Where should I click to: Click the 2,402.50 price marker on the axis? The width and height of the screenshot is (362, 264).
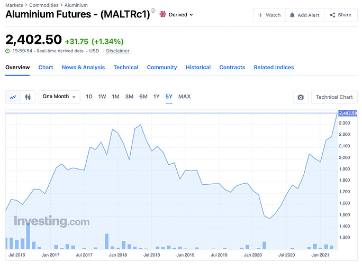point(347,113)
